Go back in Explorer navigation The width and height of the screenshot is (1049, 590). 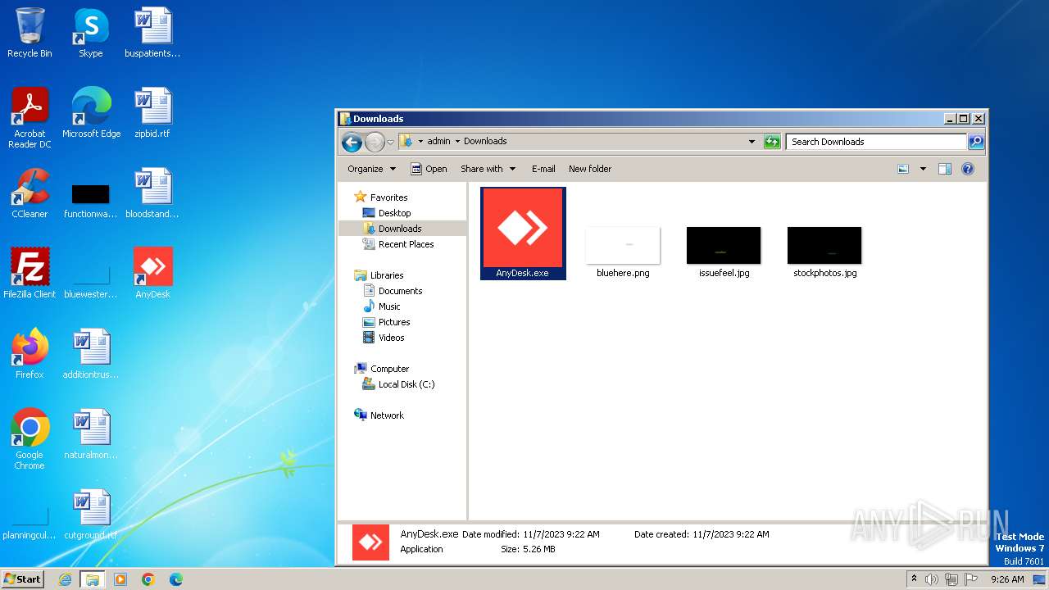click(x=352, y=142)
